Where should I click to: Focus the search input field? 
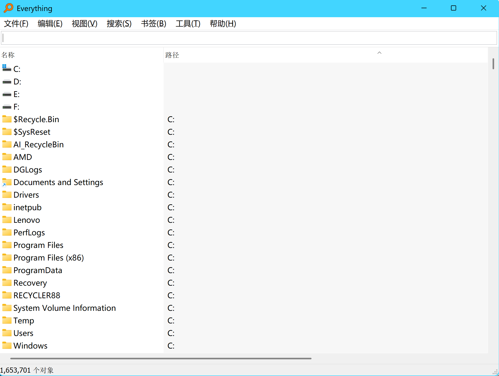(x=249, y=38)
